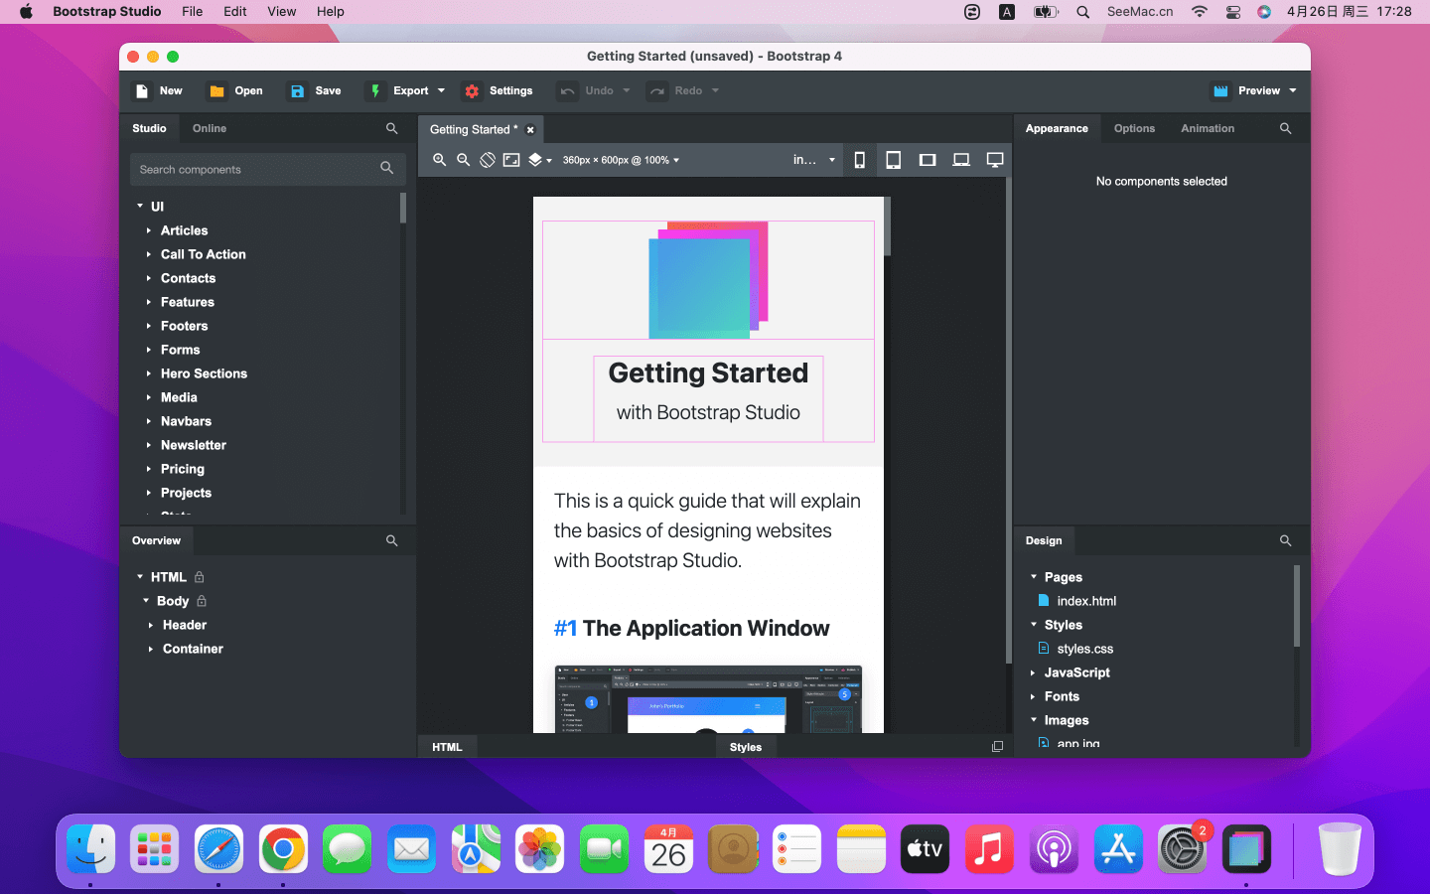Click the Export lightning icon
This screenshot has height=894, width=1430.
click(375, 90)
